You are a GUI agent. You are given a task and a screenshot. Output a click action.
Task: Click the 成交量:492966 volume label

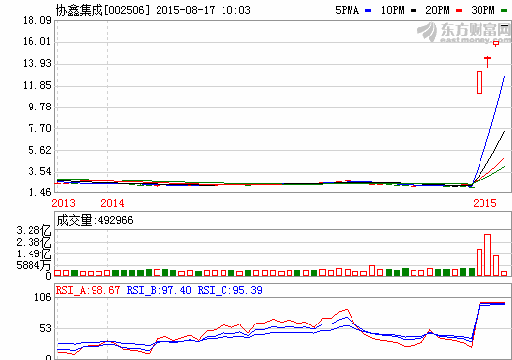[x=95, y=220]
